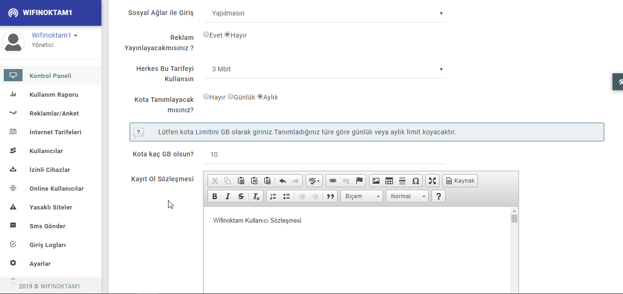
Task: Open Ayarlar menu item
Action: [x=51, y=263]
